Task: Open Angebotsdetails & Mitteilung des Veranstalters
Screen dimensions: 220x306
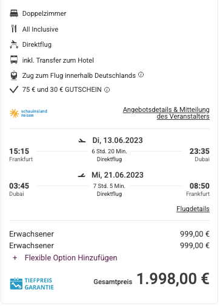Action: click(x=166, y=113)
